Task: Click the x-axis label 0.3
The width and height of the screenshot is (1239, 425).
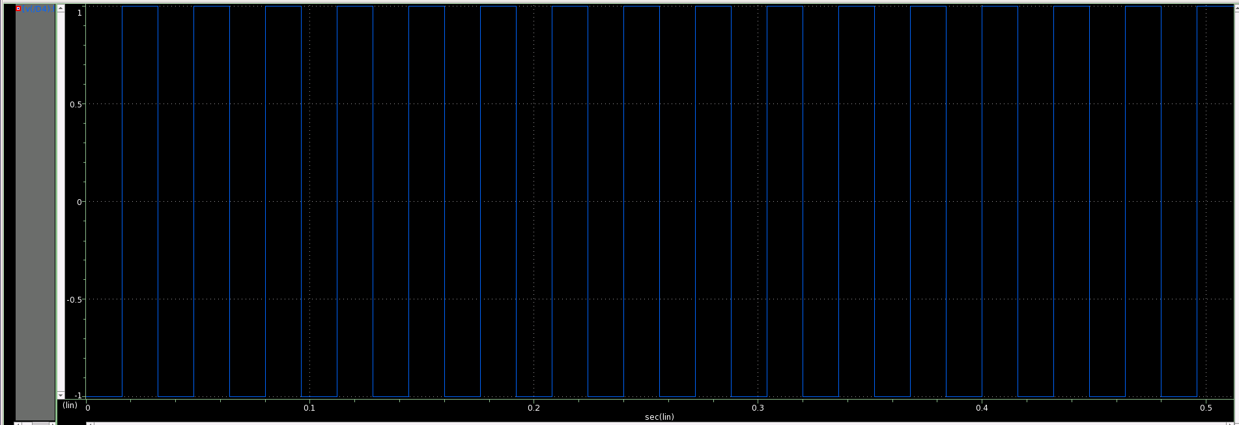Action: point(758,408)
